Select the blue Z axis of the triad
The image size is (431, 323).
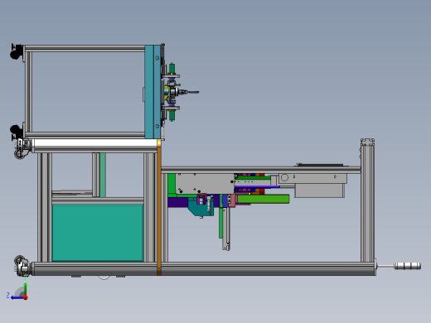point(17,297)
